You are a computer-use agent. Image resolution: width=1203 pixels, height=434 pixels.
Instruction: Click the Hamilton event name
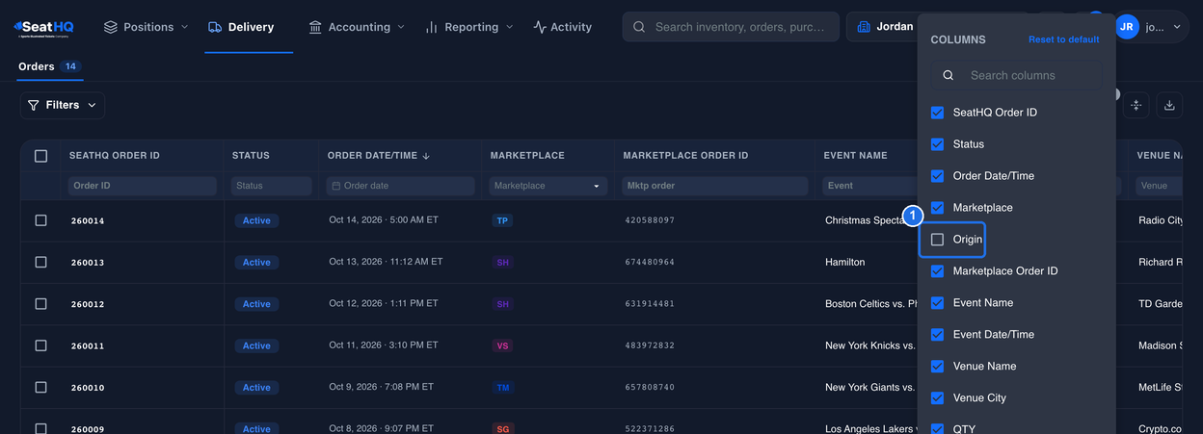pos(845,262)
